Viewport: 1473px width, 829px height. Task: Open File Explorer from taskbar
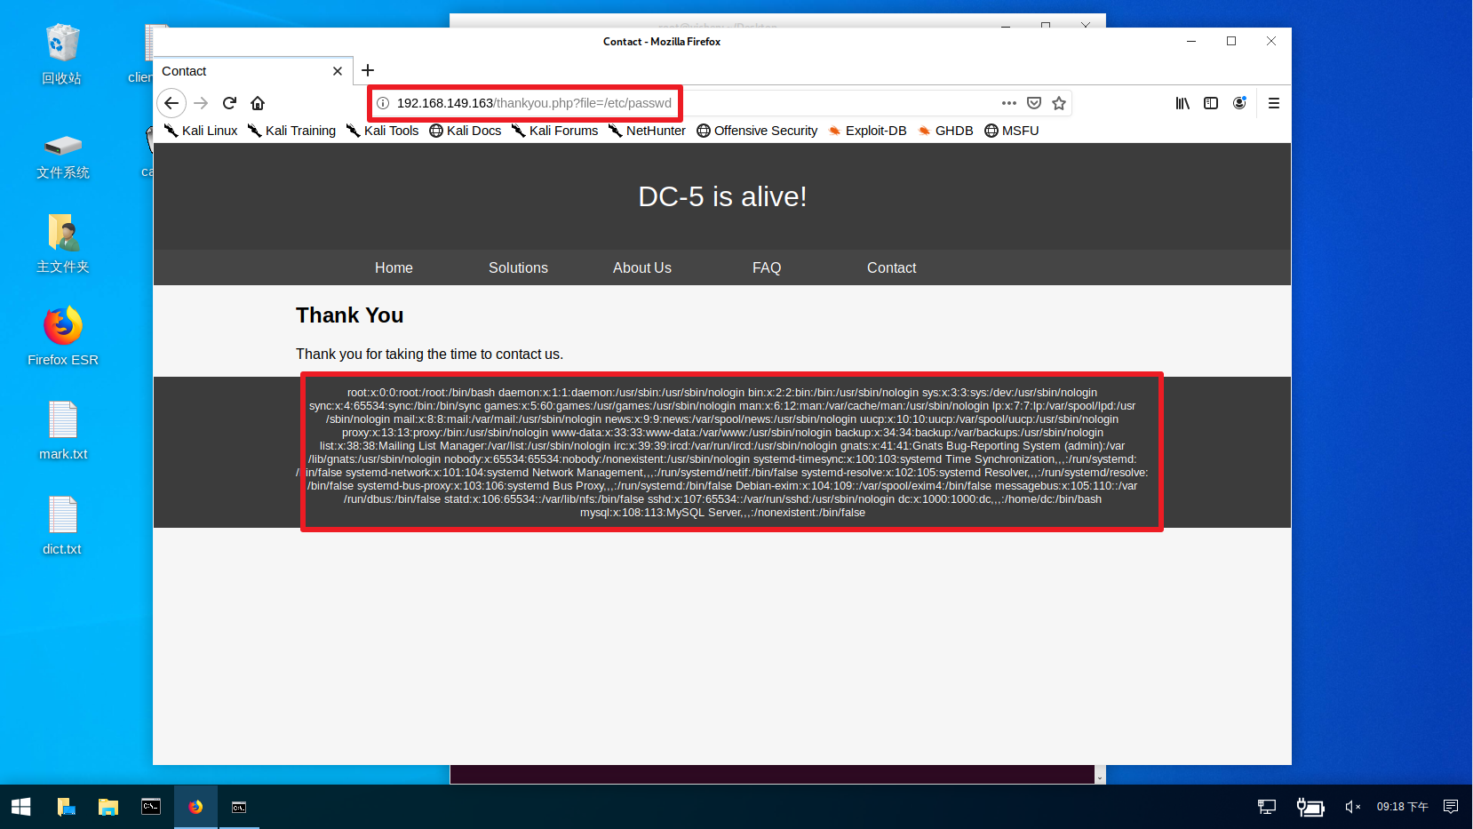(108, 807)
